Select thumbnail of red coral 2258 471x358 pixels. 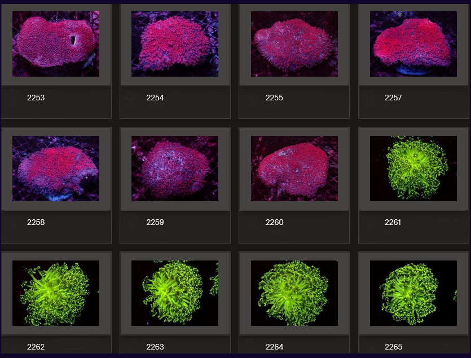[56, 169]
